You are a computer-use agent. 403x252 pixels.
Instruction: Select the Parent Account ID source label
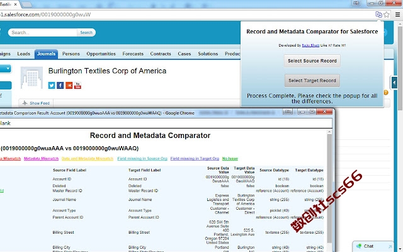pos(68,217)
